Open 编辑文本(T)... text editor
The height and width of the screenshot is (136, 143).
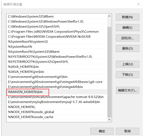pyautogui.click(x=127, y=90)
